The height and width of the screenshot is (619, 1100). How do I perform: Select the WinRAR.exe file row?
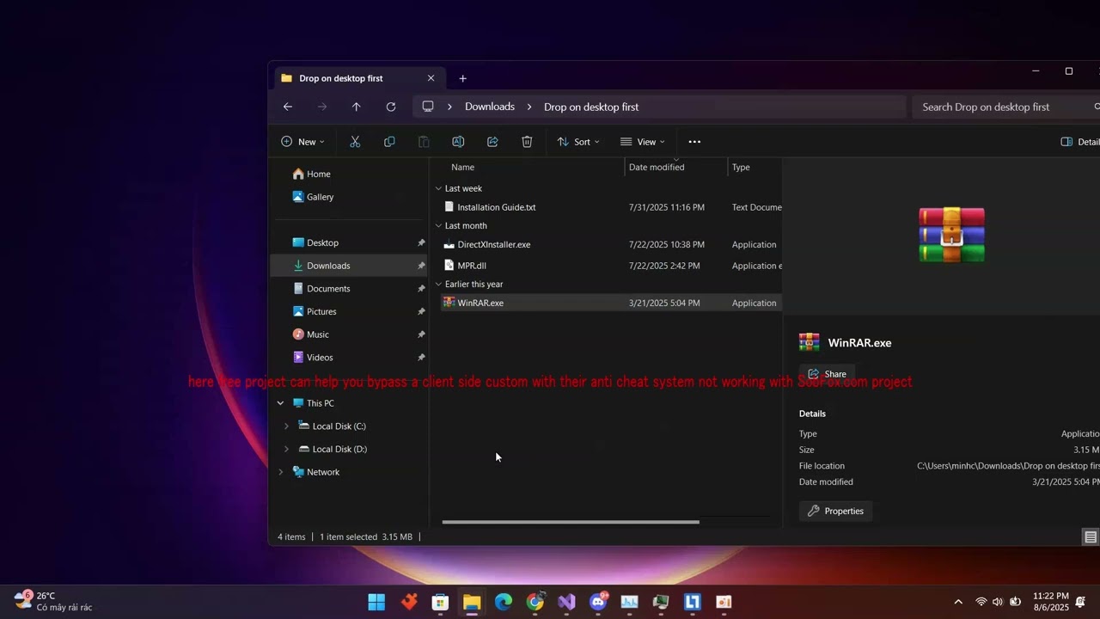click(x=611, y=303)
